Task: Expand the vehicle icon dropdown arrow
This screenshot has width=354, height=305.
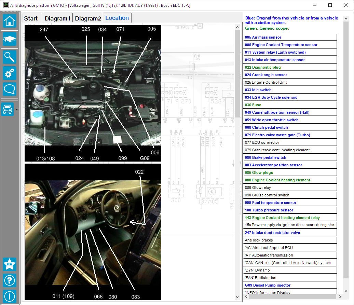Action: click(17, 110)
